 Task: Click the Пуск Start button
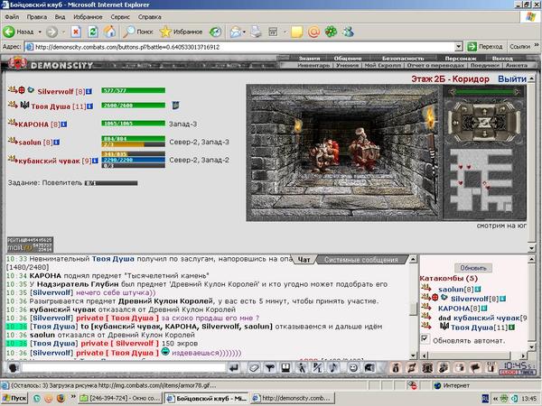point(14,398)
